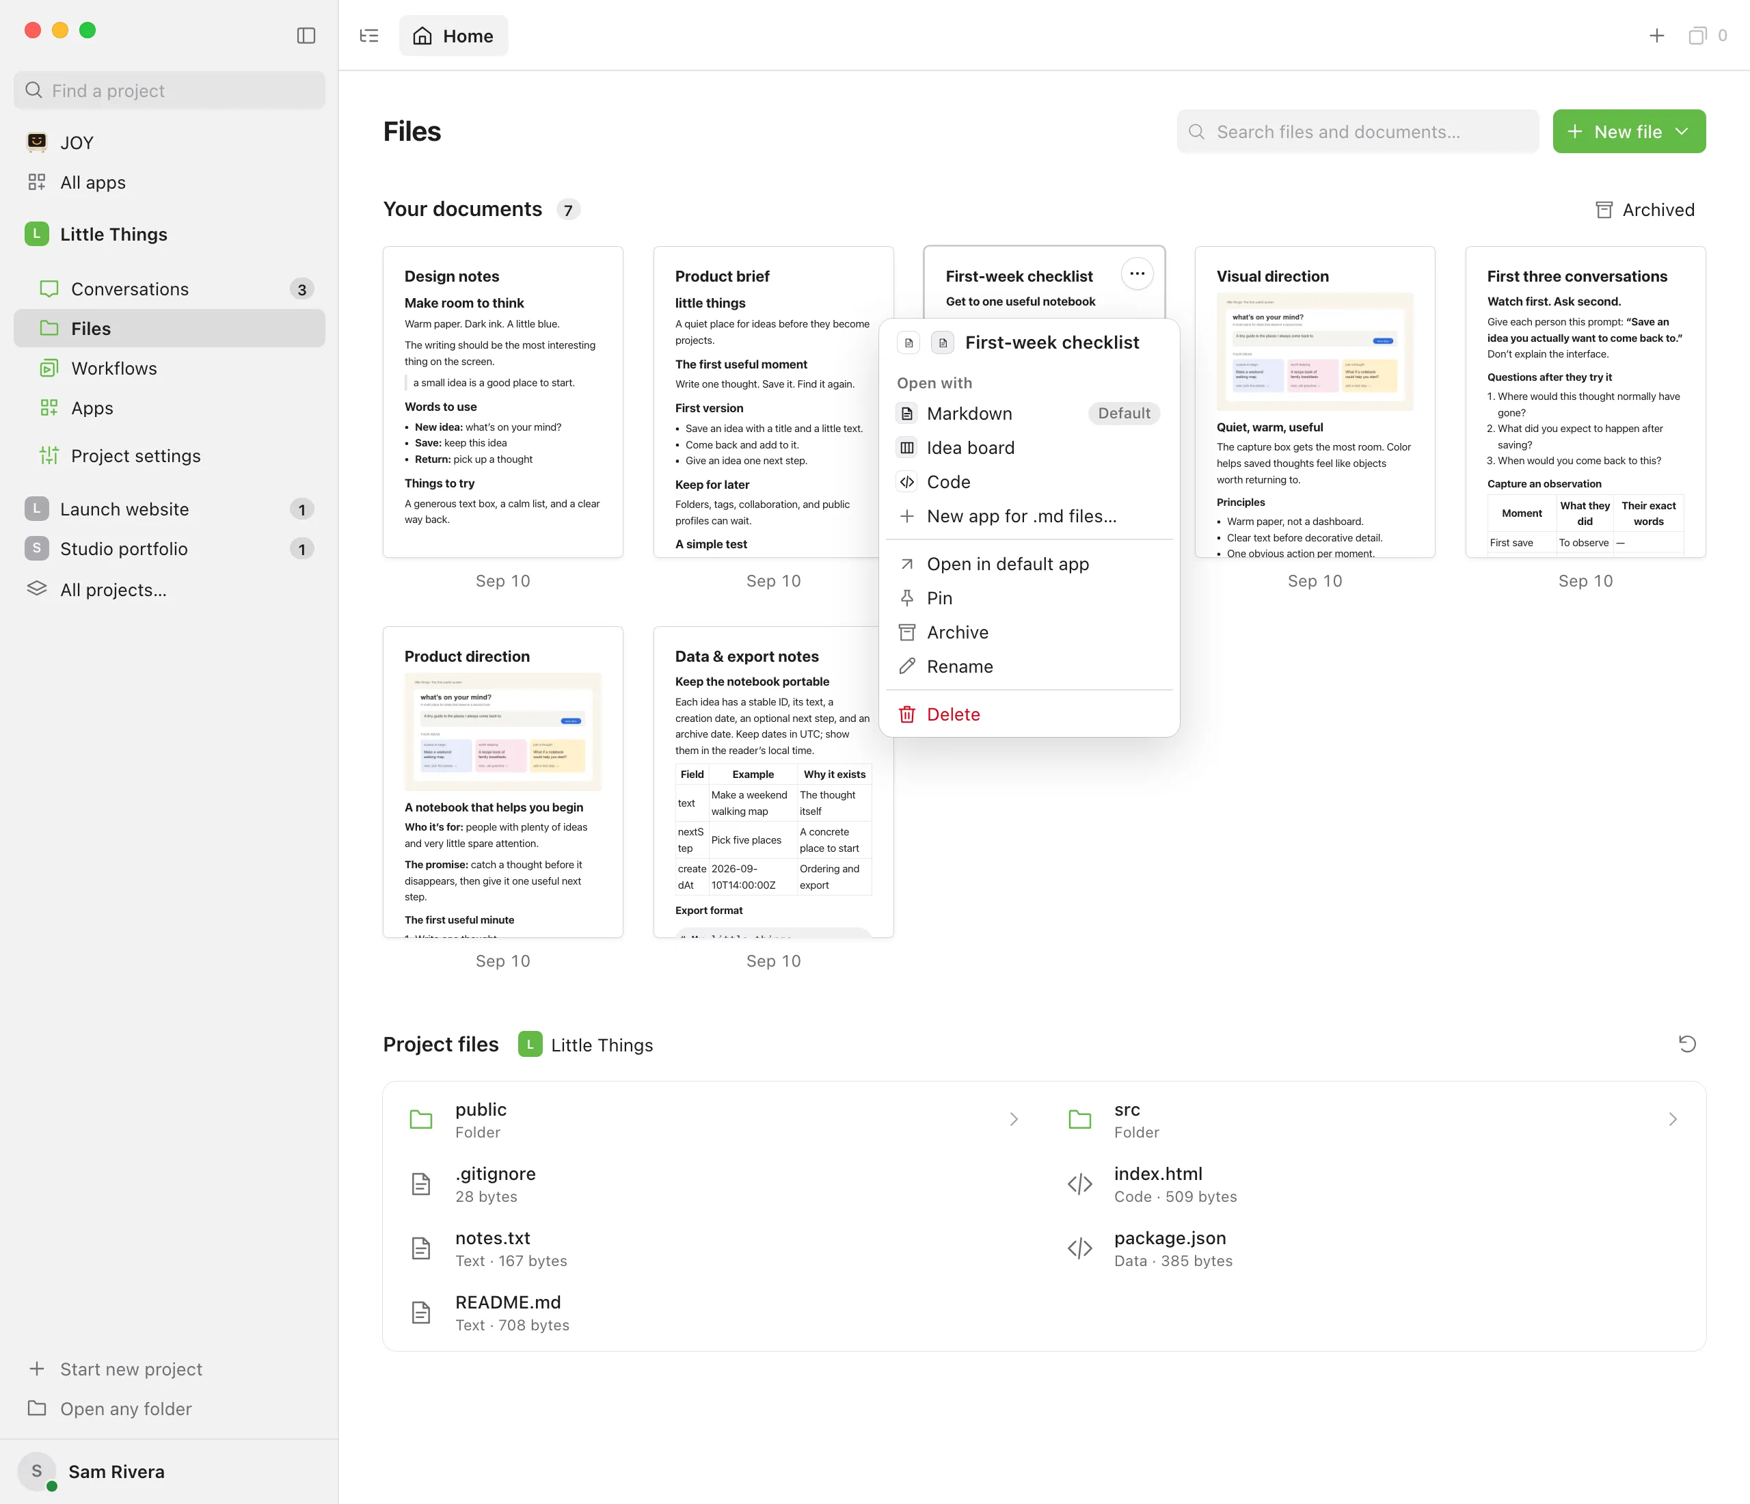Image resolution: width=1750 pixels, height=1504 pixels.
Task: Open the src folder
Action: coord(1374,1120)
